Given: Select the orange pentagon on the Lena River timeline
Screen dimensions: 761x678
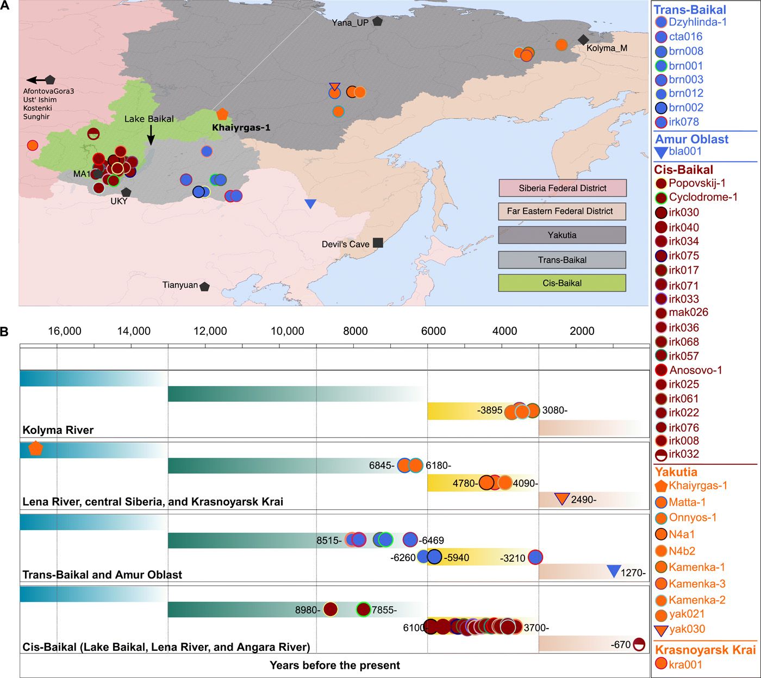Looking at the screenshot, I should (x=35, y=449).
